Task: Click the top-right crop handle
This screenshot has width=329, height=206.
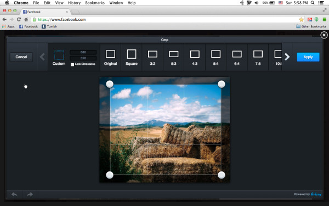Action: click(222, 84)
